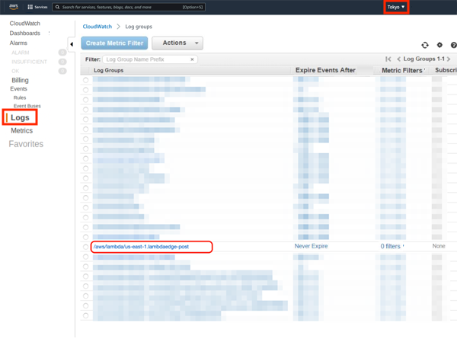Open Events in the sidebar
This screenshot has height=339, width=457.
tap(18, 88)
